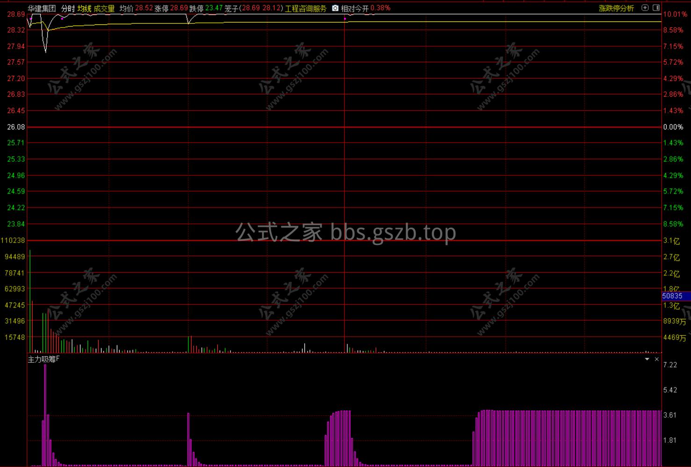
Task: Toggle the 均线 average line label
Action: coord(84,8)
